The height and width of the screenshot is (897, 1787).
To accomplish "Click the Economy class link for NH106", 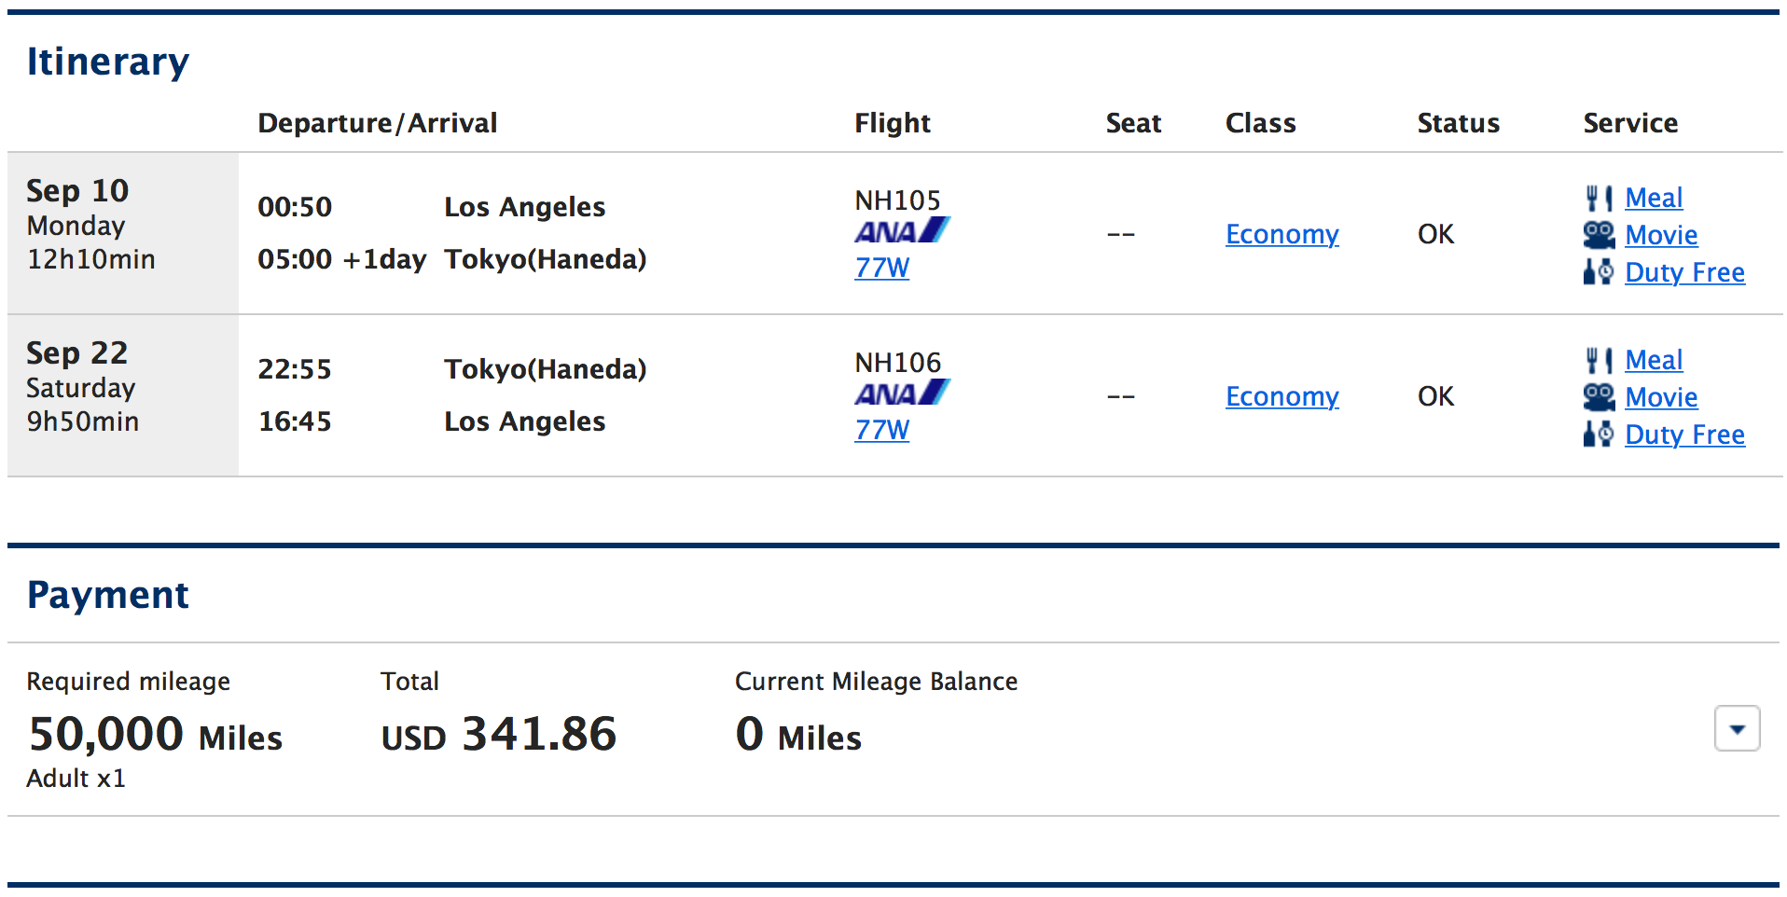I will [1281, 396].
